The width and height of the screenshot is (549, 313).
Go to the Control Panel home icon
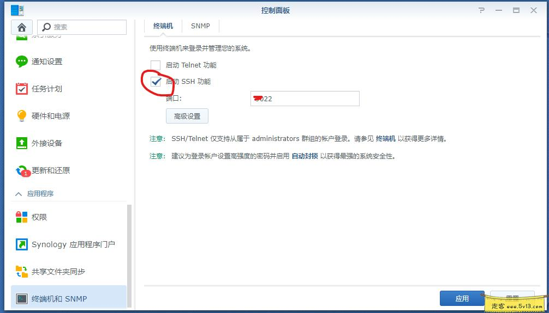(x=22, y=27)
